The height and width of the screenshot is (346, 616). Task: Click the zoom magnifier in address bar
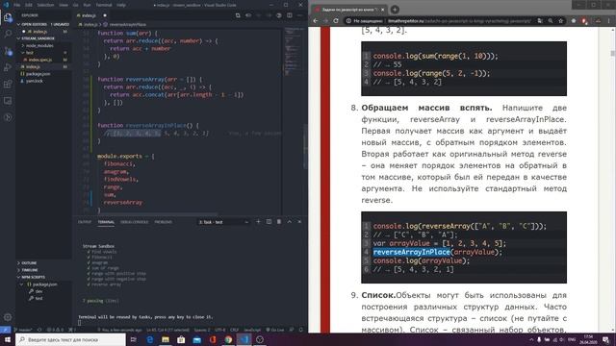[551, 21]
